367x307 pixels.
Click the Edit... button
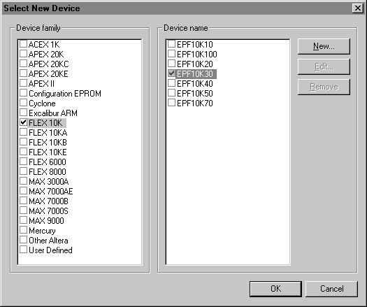coord(324,66)
